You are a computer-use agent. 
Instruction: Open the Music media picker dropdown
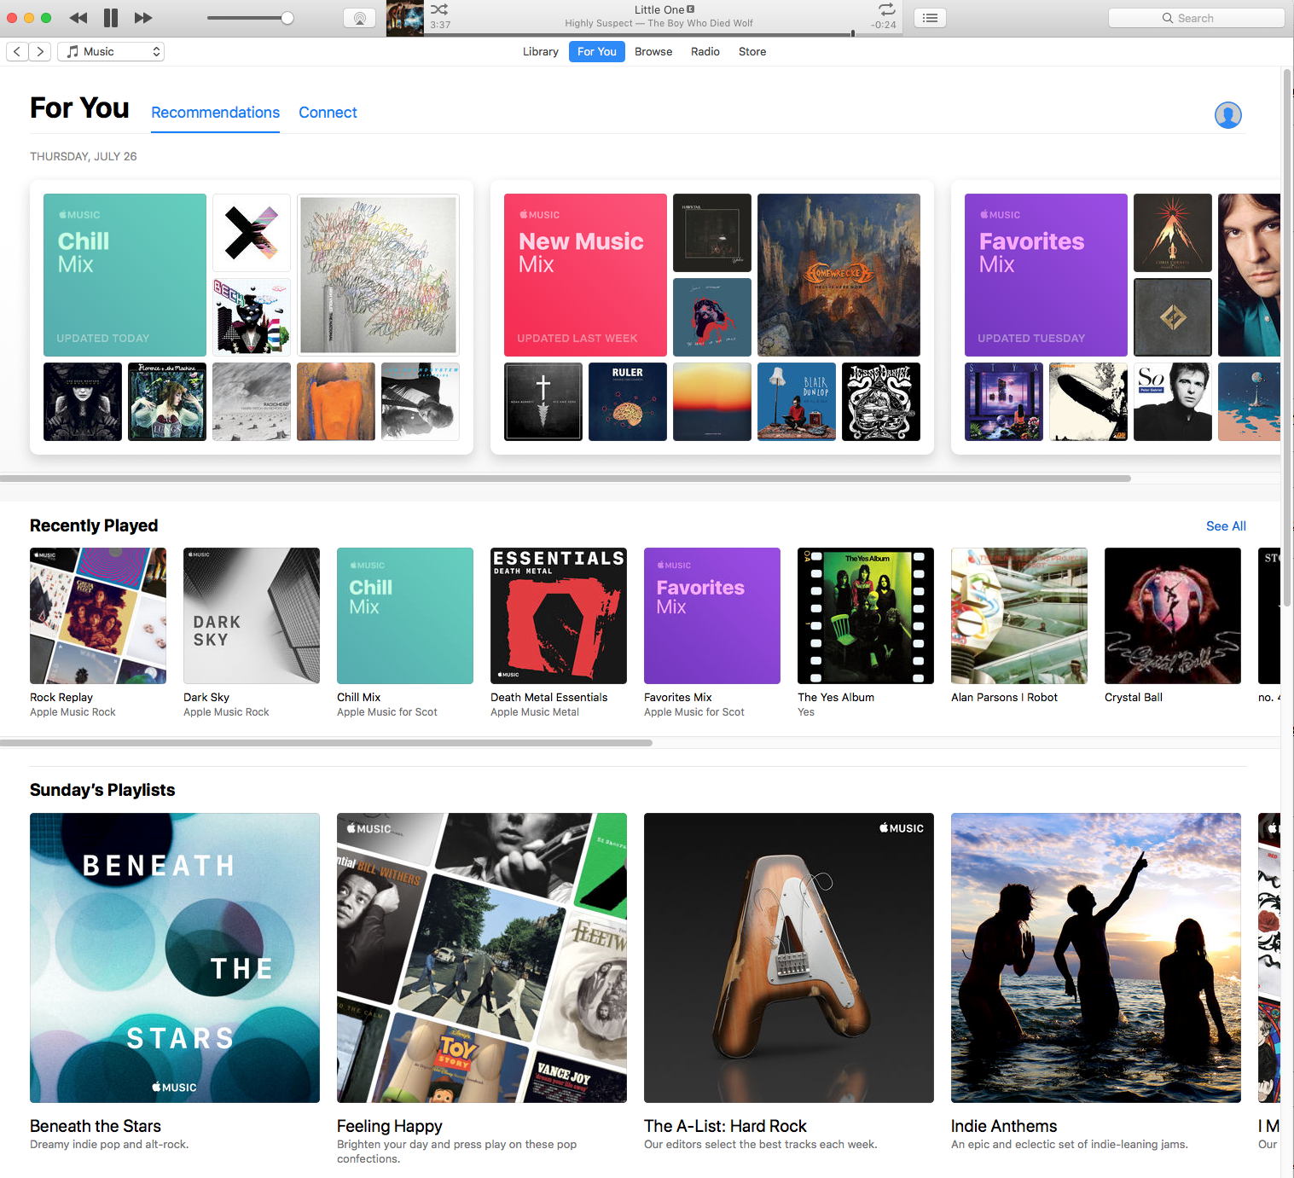tap(111, 52)
